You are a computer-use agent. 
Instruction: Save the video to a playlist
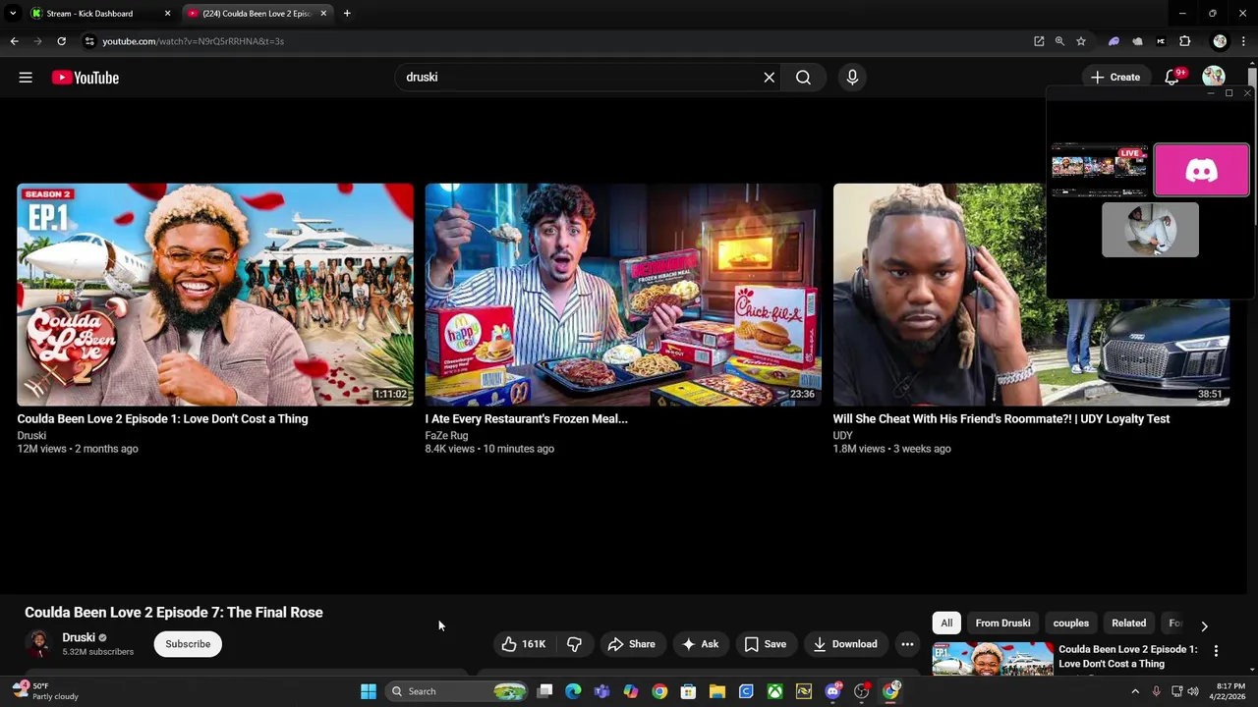tap(765, 644)
